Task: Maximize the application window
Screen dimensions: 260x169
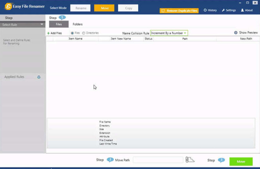Action: pos(248,3)
